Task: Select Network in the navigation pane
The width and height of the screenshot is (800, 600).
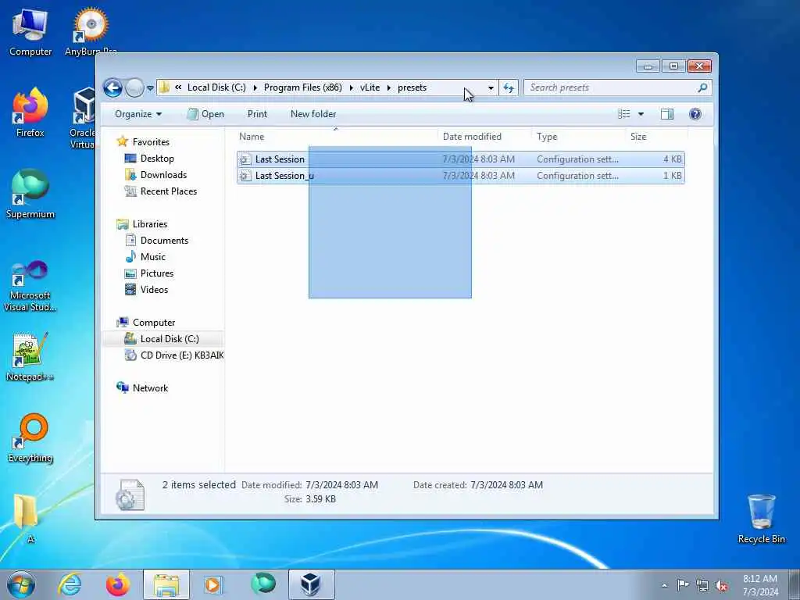Action: pos(150,387)
